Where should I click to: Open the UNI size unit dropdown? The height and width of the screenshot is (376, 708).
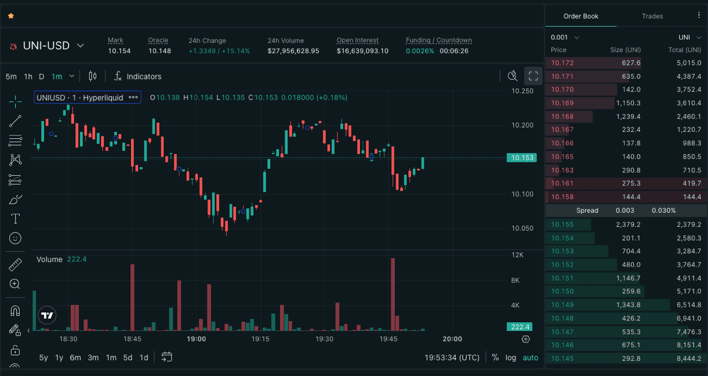(x=690, y=38)
